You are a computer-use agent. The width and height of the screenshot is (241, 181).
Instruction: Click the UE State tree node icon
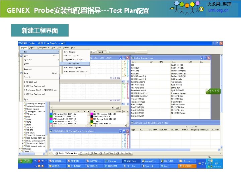point(25,132)
